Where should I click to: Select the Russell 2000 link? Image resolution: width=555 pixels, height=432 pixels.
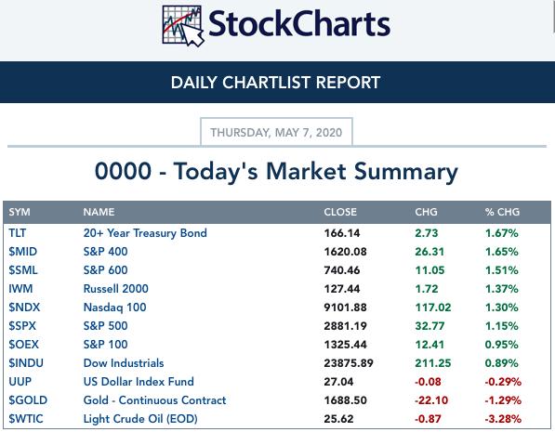tap(116, 289)
